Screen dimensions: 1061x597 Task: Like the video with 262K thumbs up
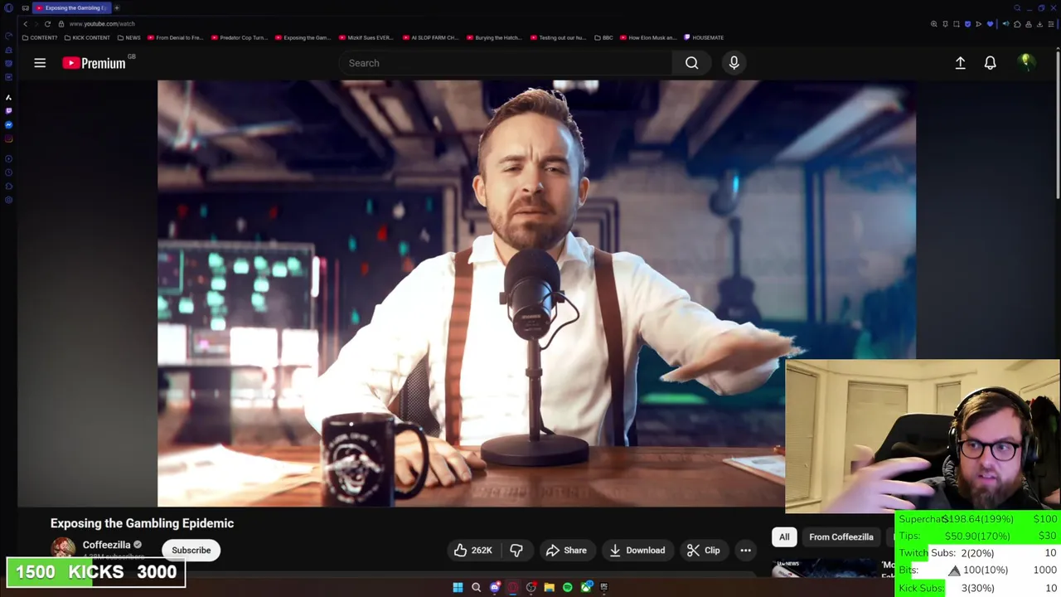tap(472, 551)
